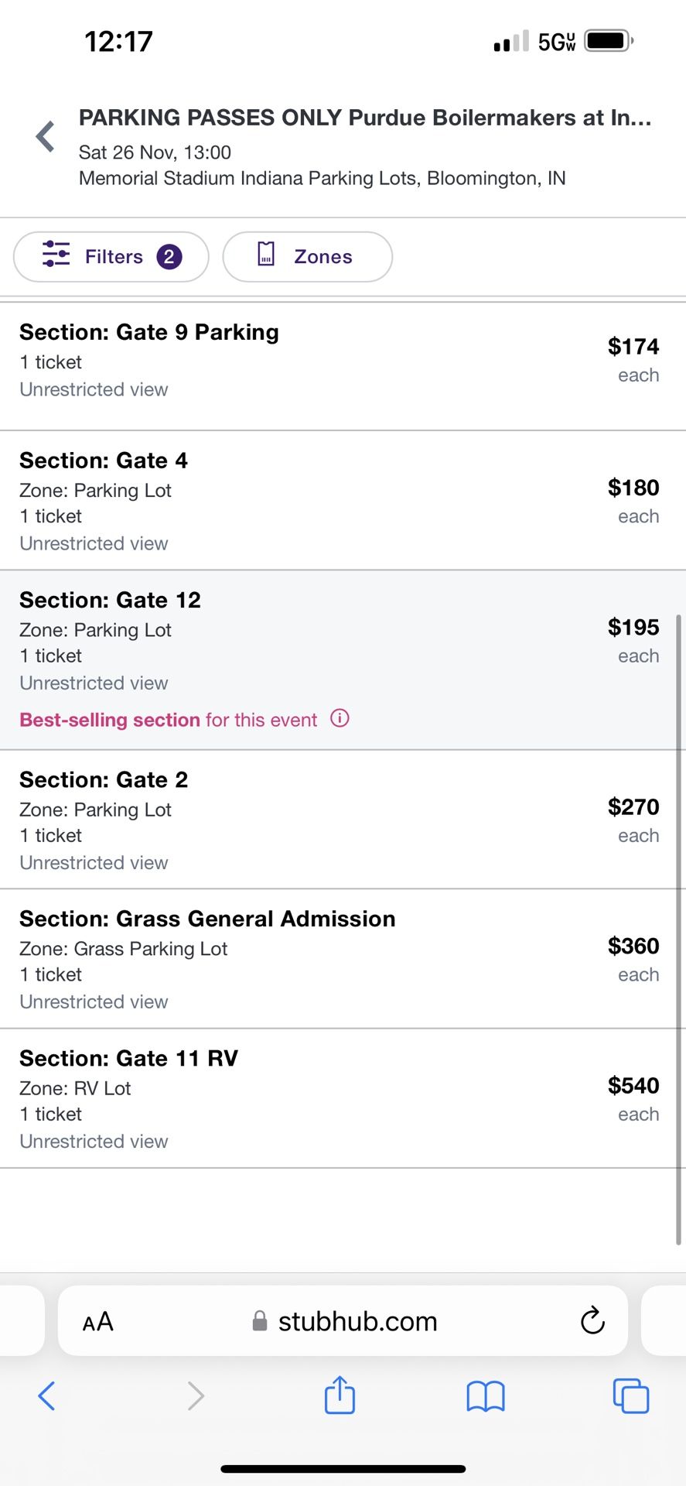Screen dimensions: 686x1486
Task: Open the Safari share sheet
Action: click(340, 1395)
